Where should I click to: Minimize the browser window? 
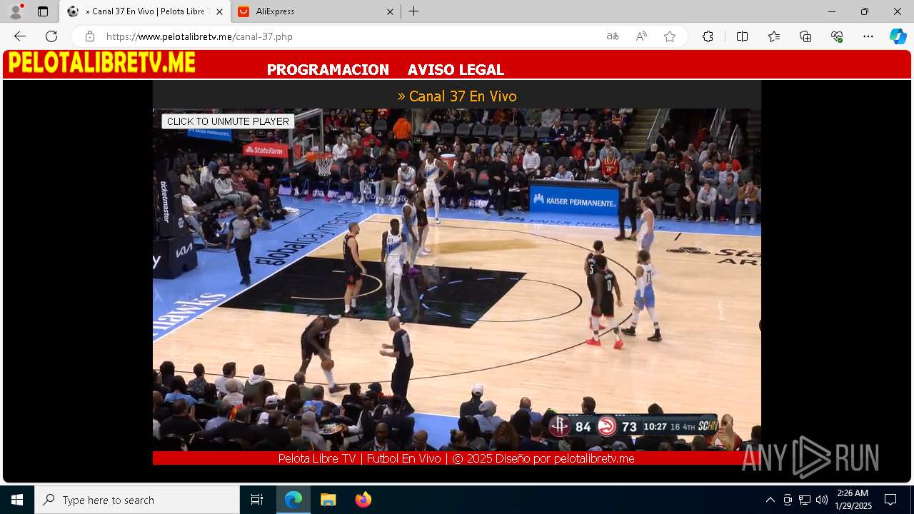click(832, 11)
